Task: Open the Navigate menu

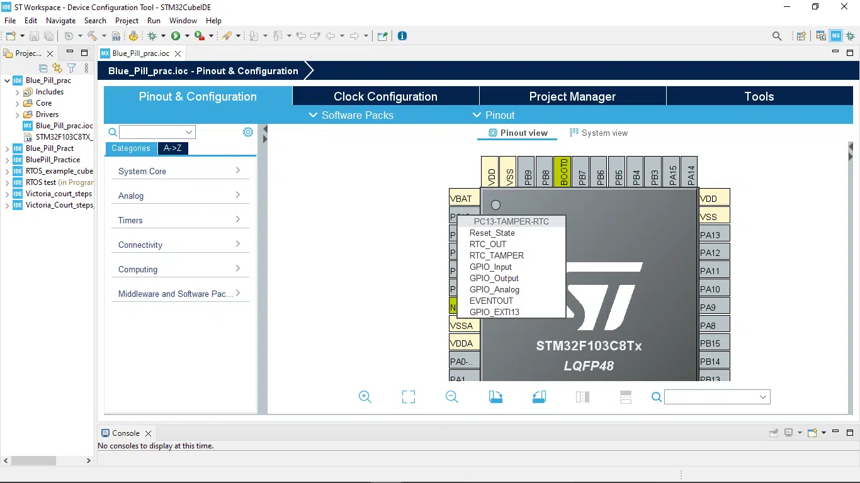Action: 60,21
